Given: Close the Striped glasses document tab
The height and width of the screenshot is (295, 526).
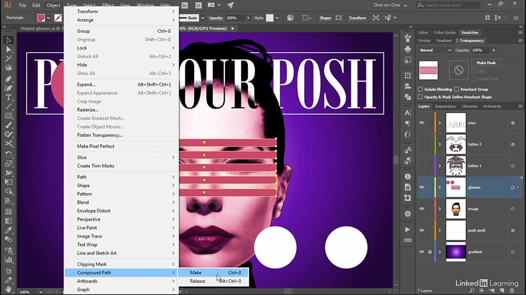Looking at the screenshot, I should point(232,28).
